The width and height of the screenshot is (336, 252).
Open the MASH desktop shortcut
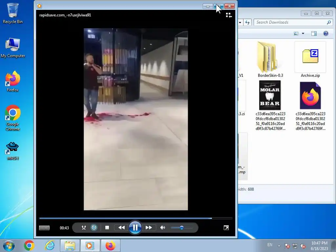pyautogui.click(x=13, y=151)
